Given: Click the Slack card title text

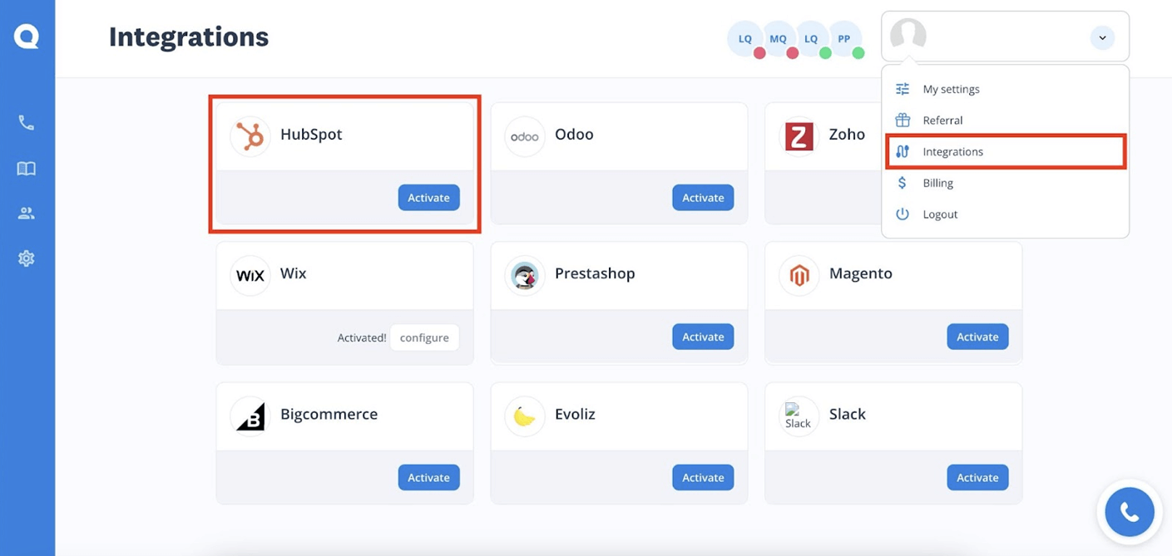Looking at the screenshot, I should [x=848, y=414].
